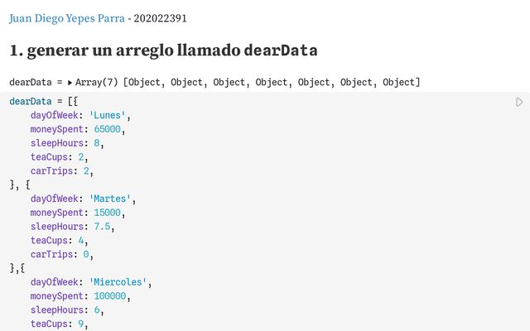The height and width of the screenshot is (331, 530).
Task: Click the student ID 202022391 text
Action: tap(160, 18)
